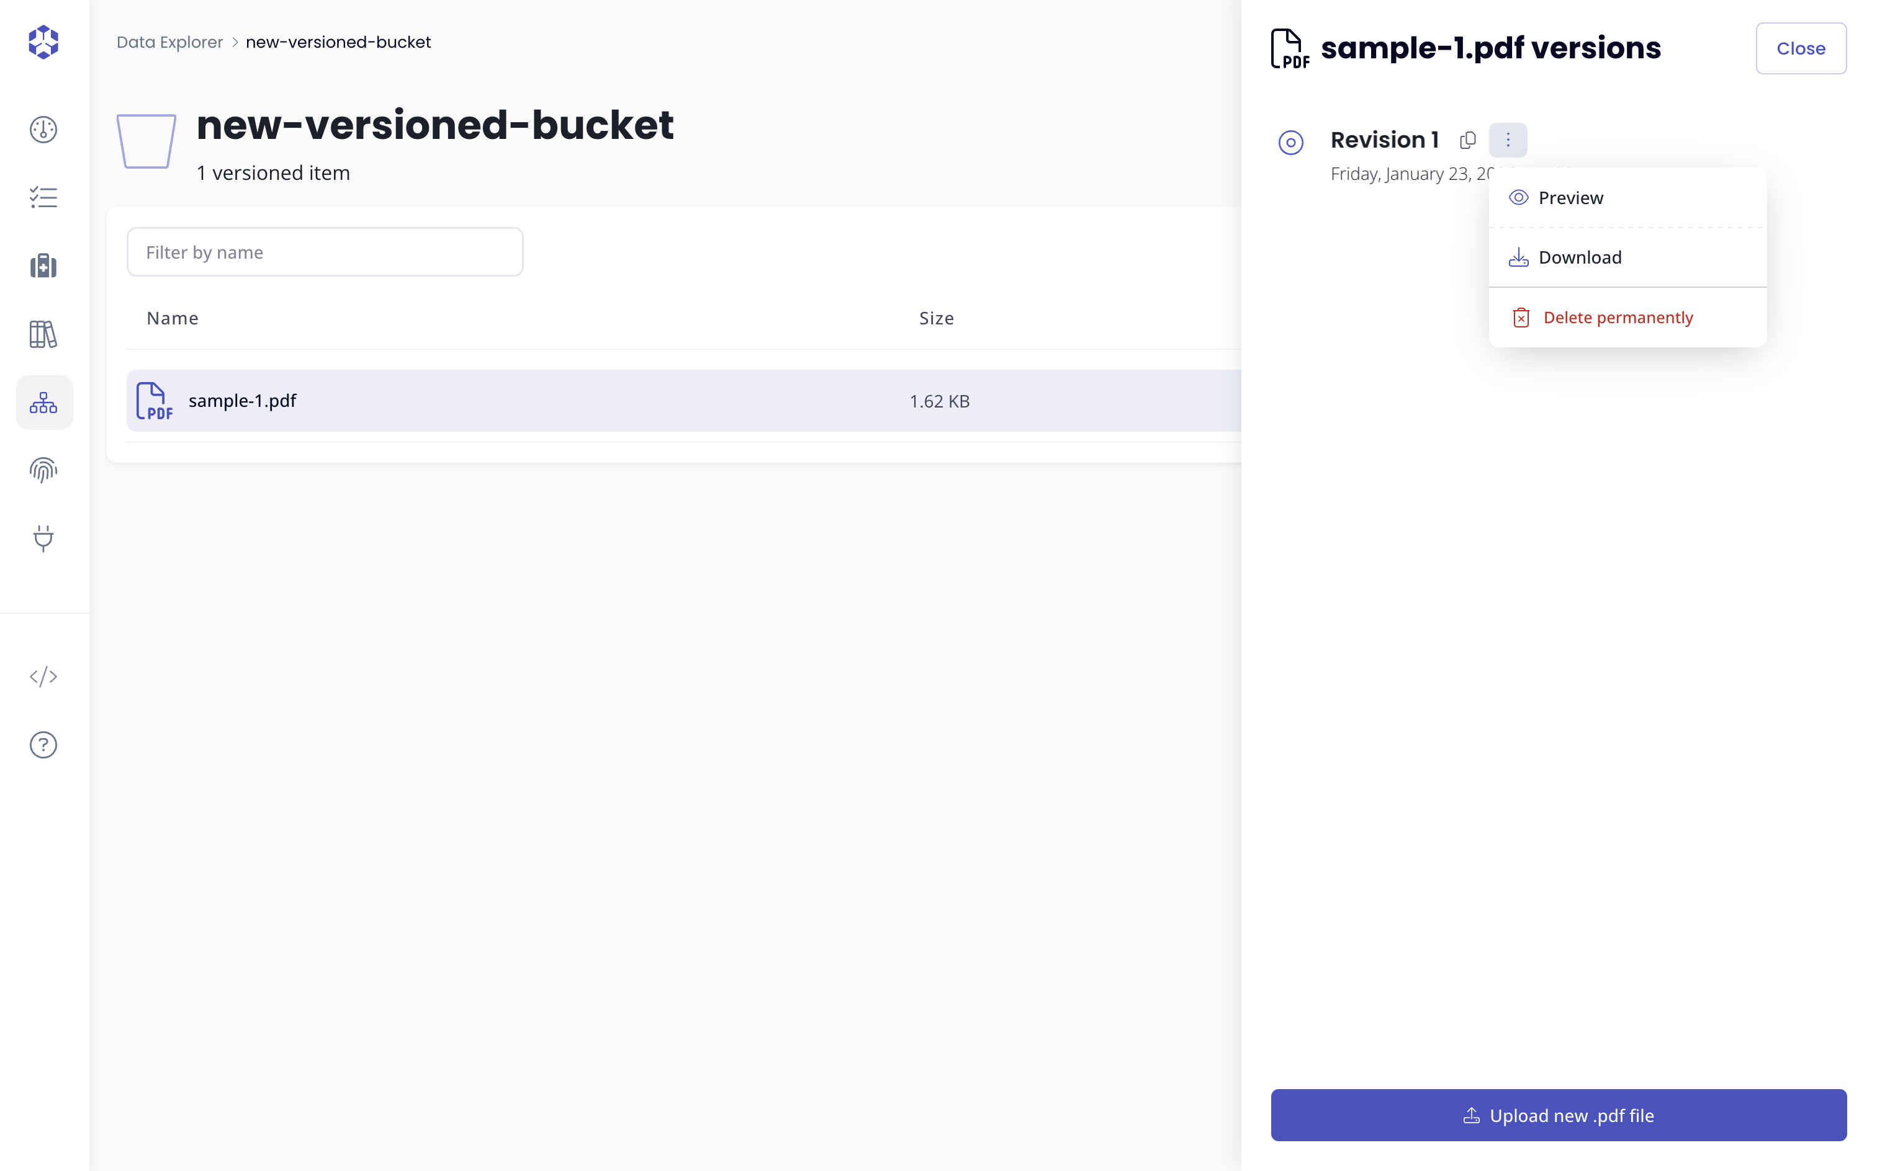The width and height of the screenshot is (1877, 1171).
Task: Open the library books icon in sidebar
Action: pyautogui.click(x=43, y=334)
